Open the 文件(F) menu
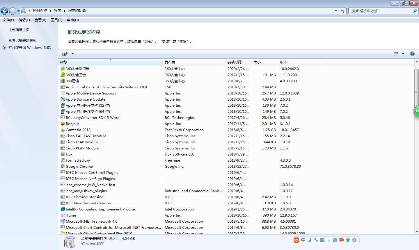 (x=8, y=20)
